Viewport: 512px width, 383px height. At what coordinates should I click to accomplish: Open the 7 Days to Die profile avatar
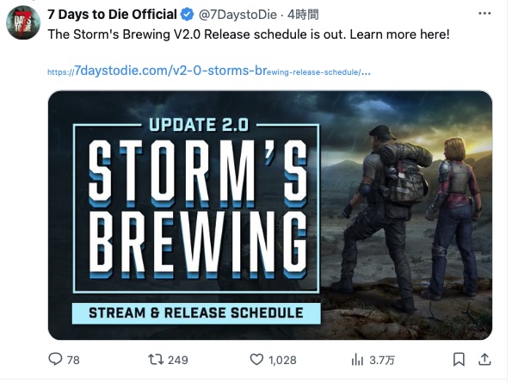23,22
